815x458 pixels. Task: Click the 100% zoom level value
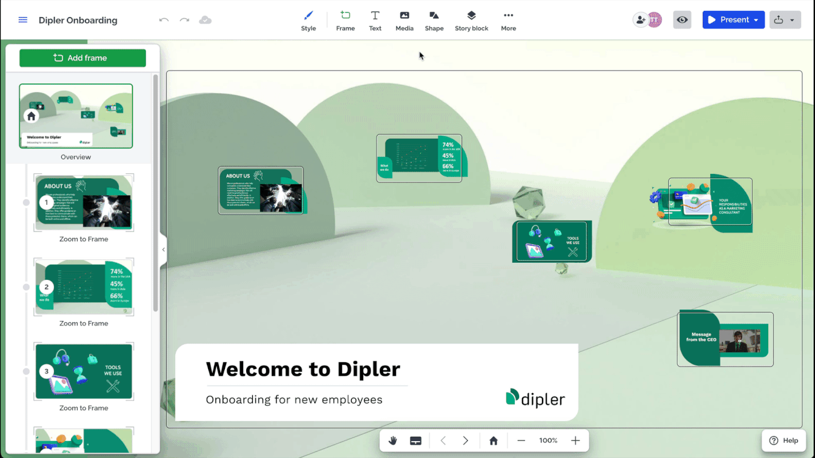548,440
